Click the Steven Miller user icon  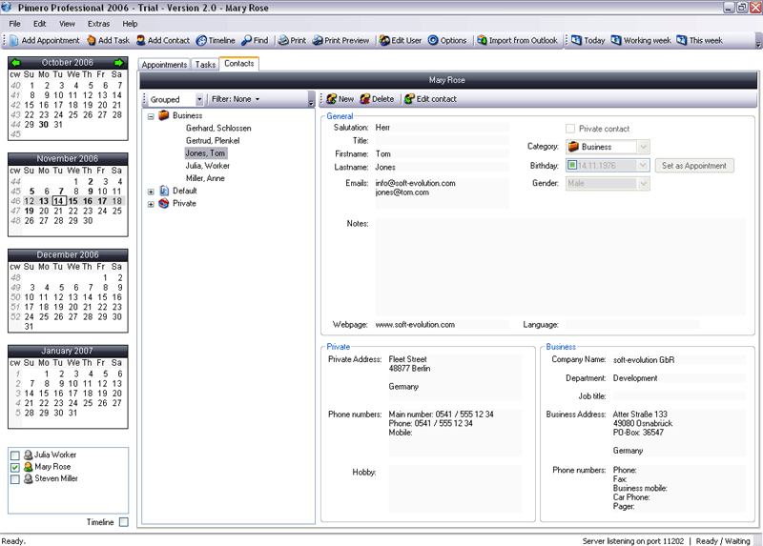[29, 478]
